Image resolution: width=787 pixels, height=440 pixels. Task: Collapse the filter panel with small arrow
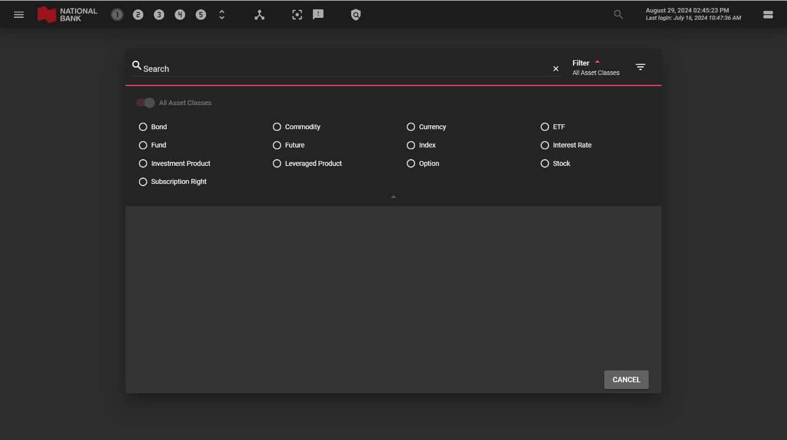393,197
